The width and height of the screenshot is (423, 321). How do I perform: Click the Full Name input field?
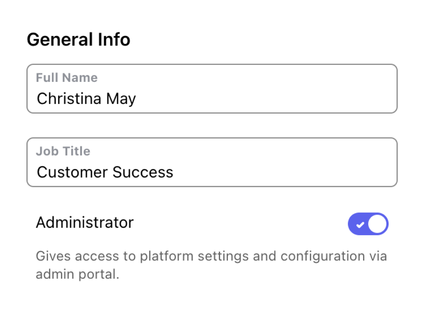point(212,89)
